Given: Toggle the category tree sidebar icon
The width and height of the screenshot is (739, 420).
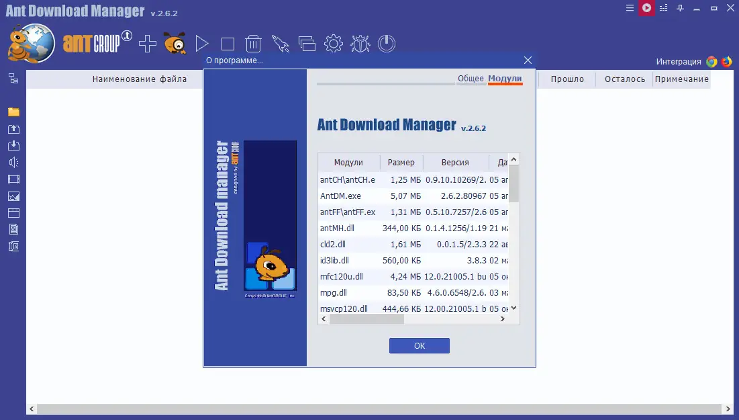Looking at the screenshot, I should tap(13, 79).
